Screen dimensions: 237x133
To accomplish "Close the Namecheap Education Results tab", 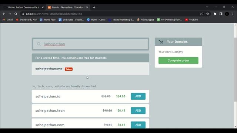I will (87, 7).
